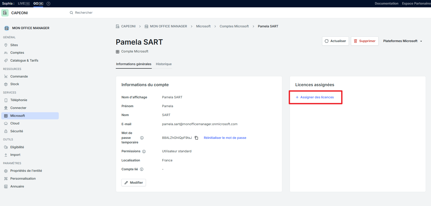Switch to the Historique tab
This screenshot has width=431, height=206.
coord(164,64)
